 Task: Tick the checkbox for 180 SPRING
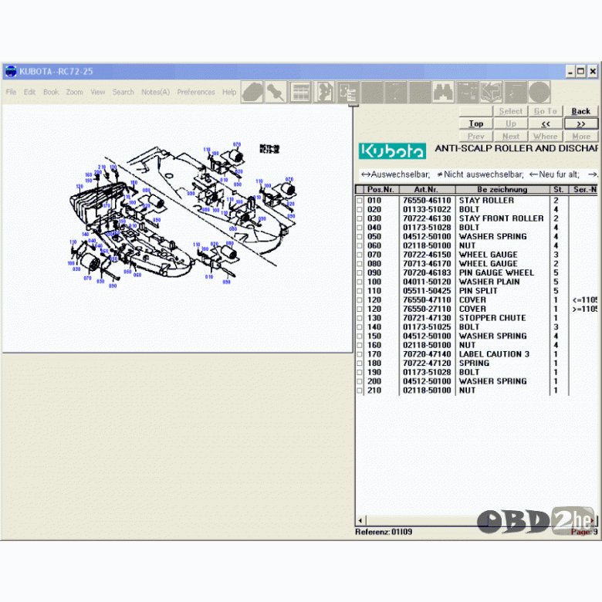360,364
